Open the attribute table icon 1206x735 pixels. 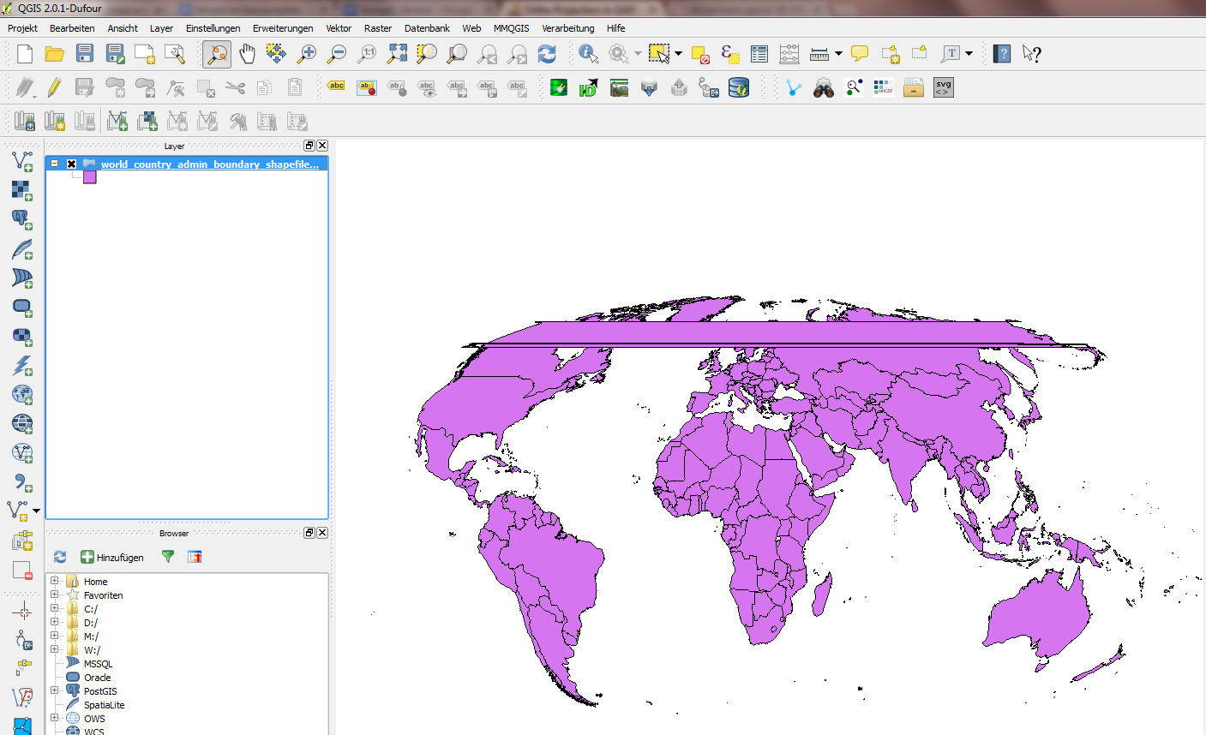(x=759, y=54)
